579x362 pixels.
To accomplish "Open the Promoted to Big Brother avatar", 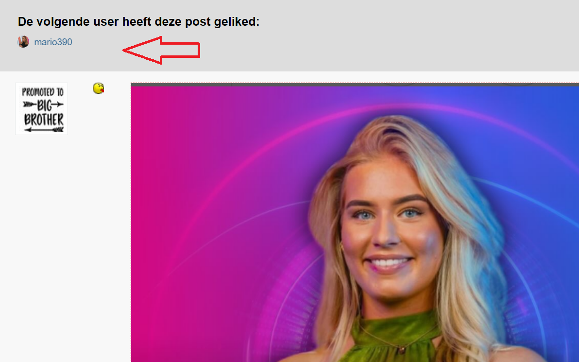I will coord(41,109).
